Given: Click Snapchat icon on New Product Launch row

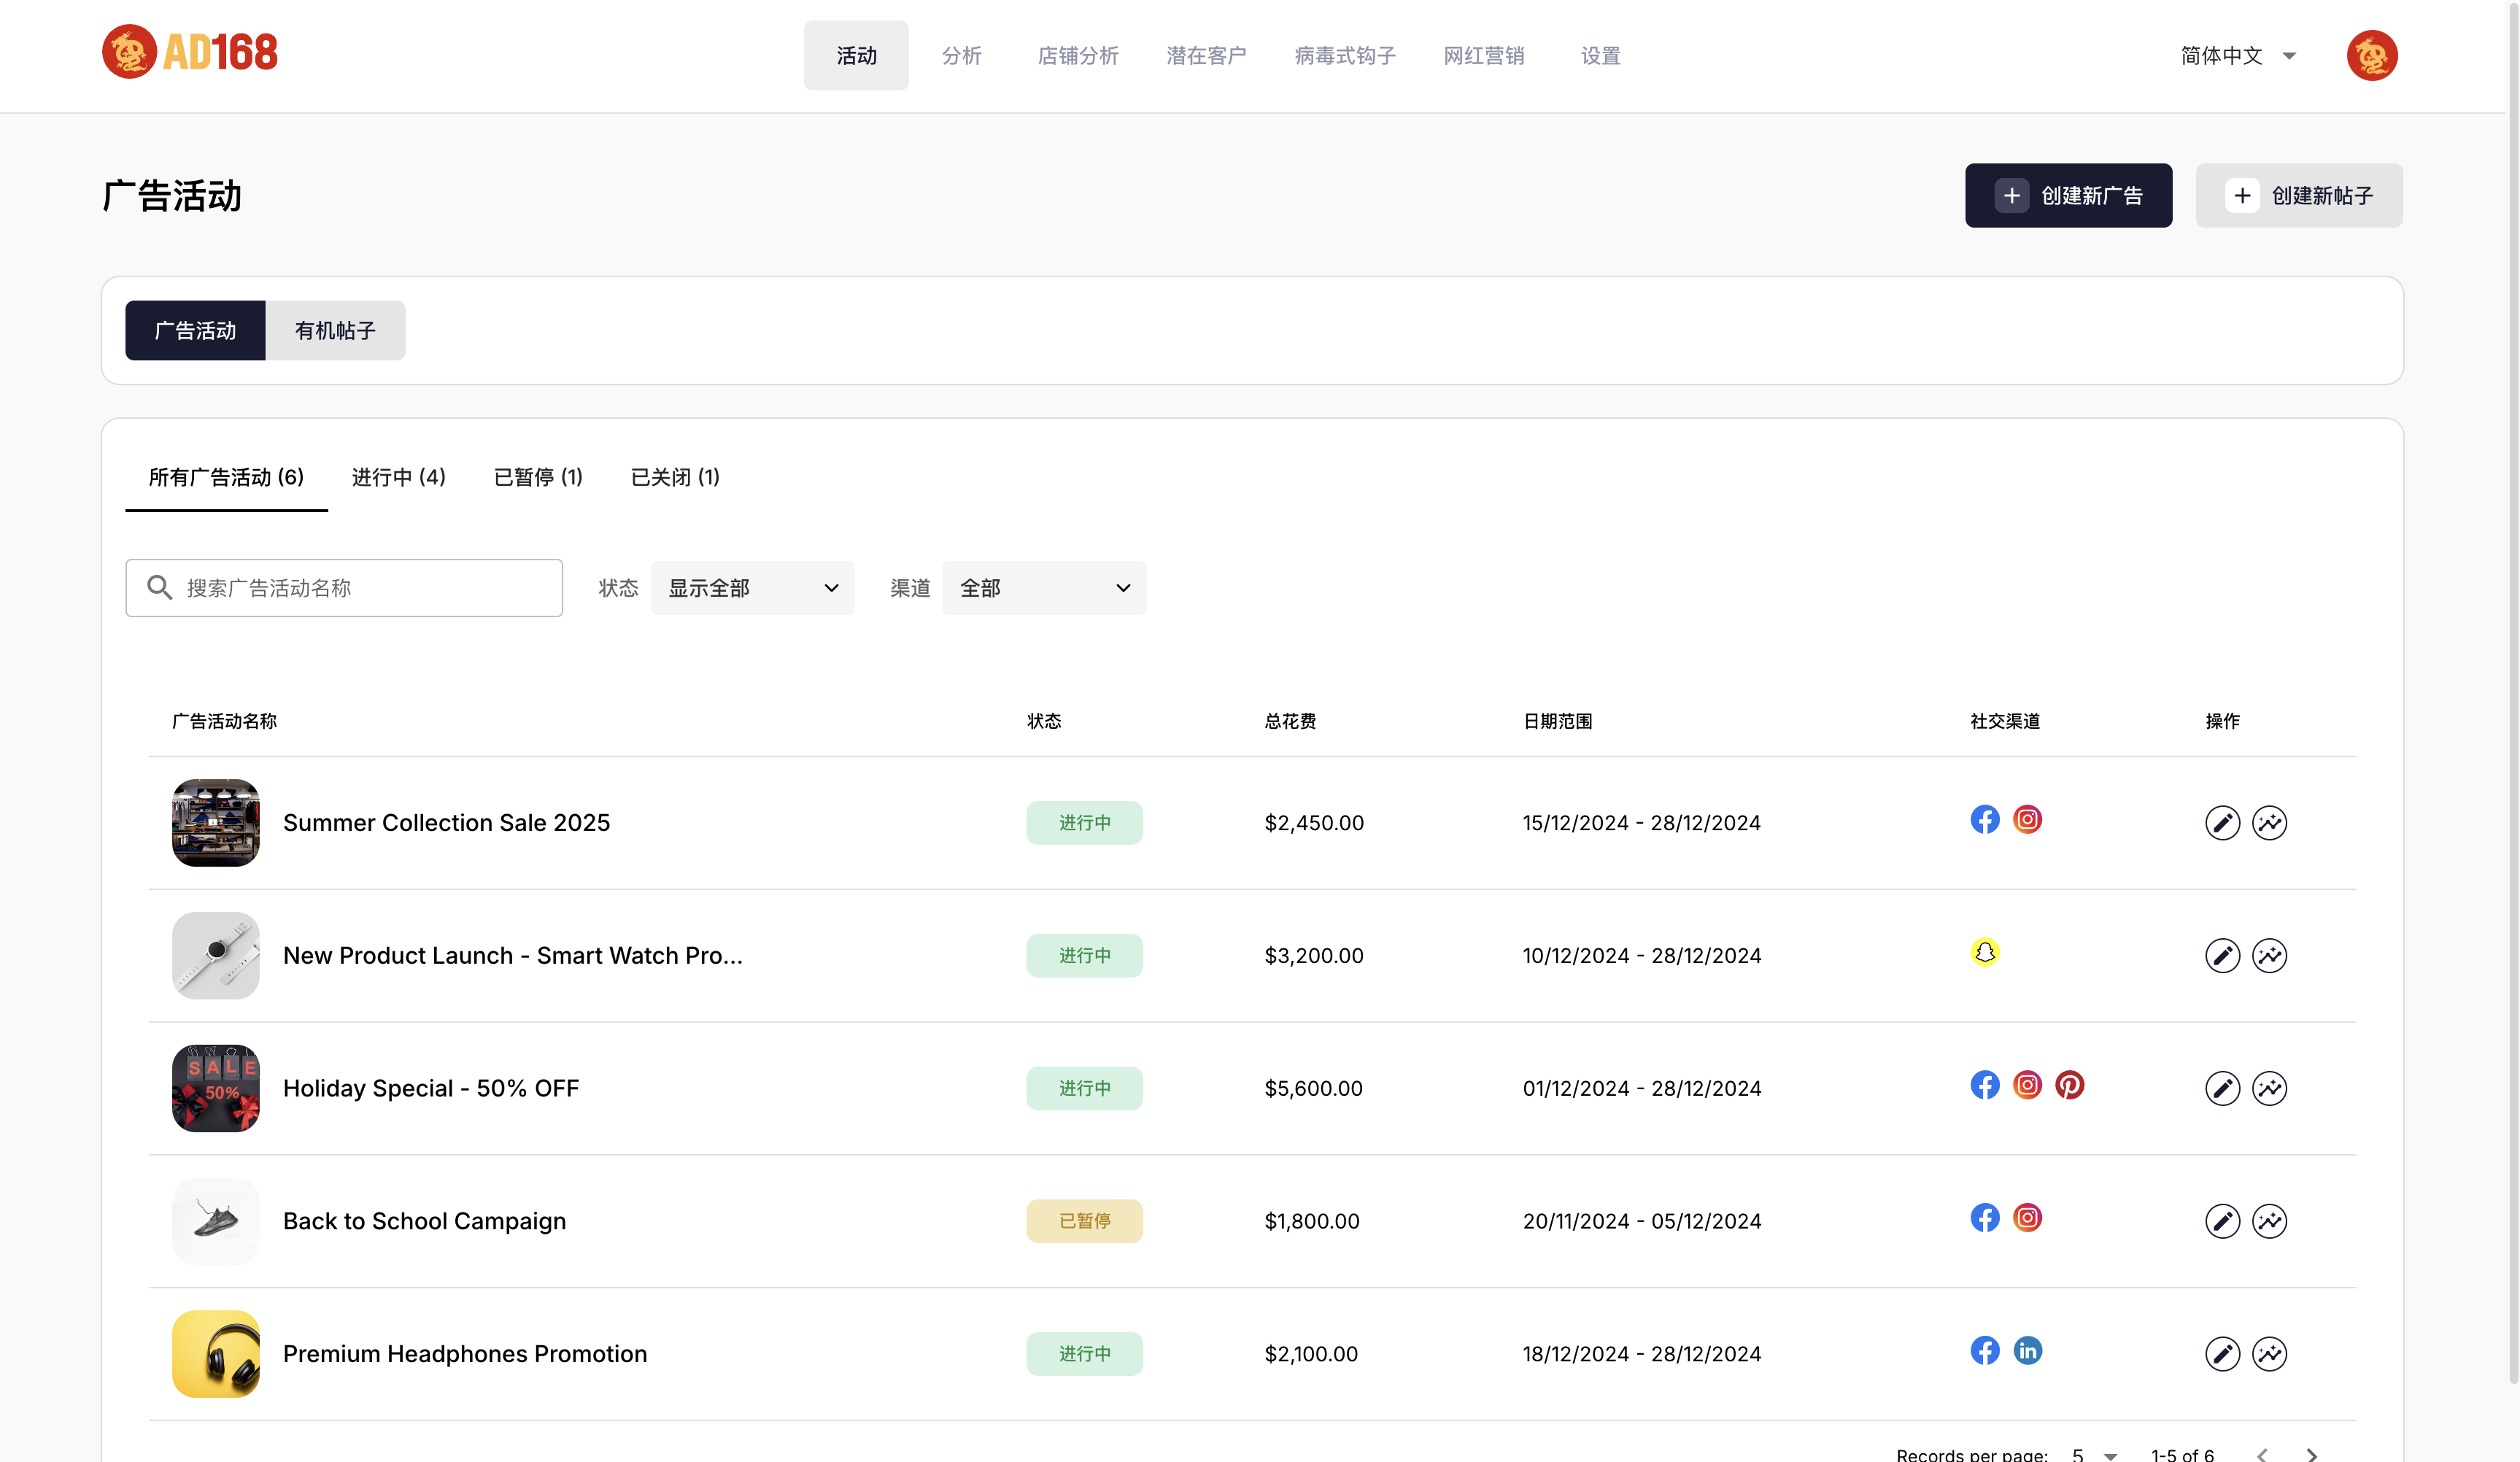Looking at the screenshot, I should point(1985,952).
